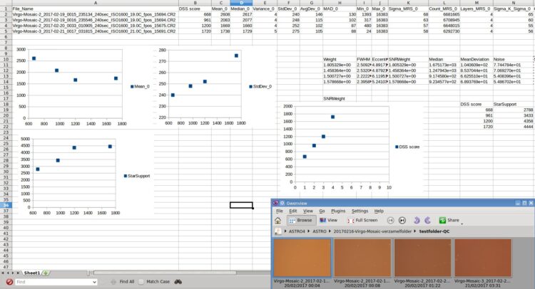Viewport: 535px width, 289px height.
Task: Select the first Virgo-Mosaic-2 thumbnail
Action: coord(302,258)
